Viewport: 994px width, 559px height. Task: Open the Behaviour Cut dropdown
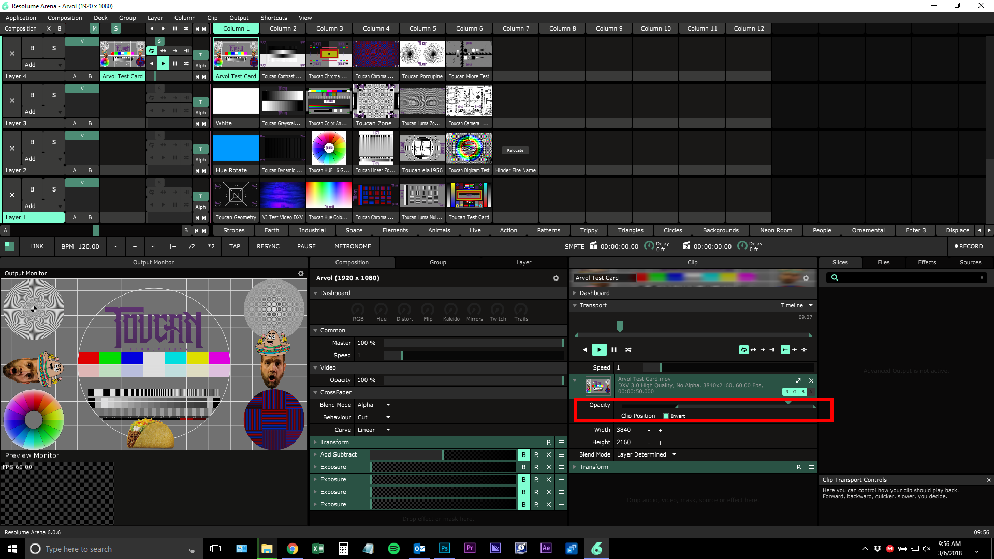374,417
